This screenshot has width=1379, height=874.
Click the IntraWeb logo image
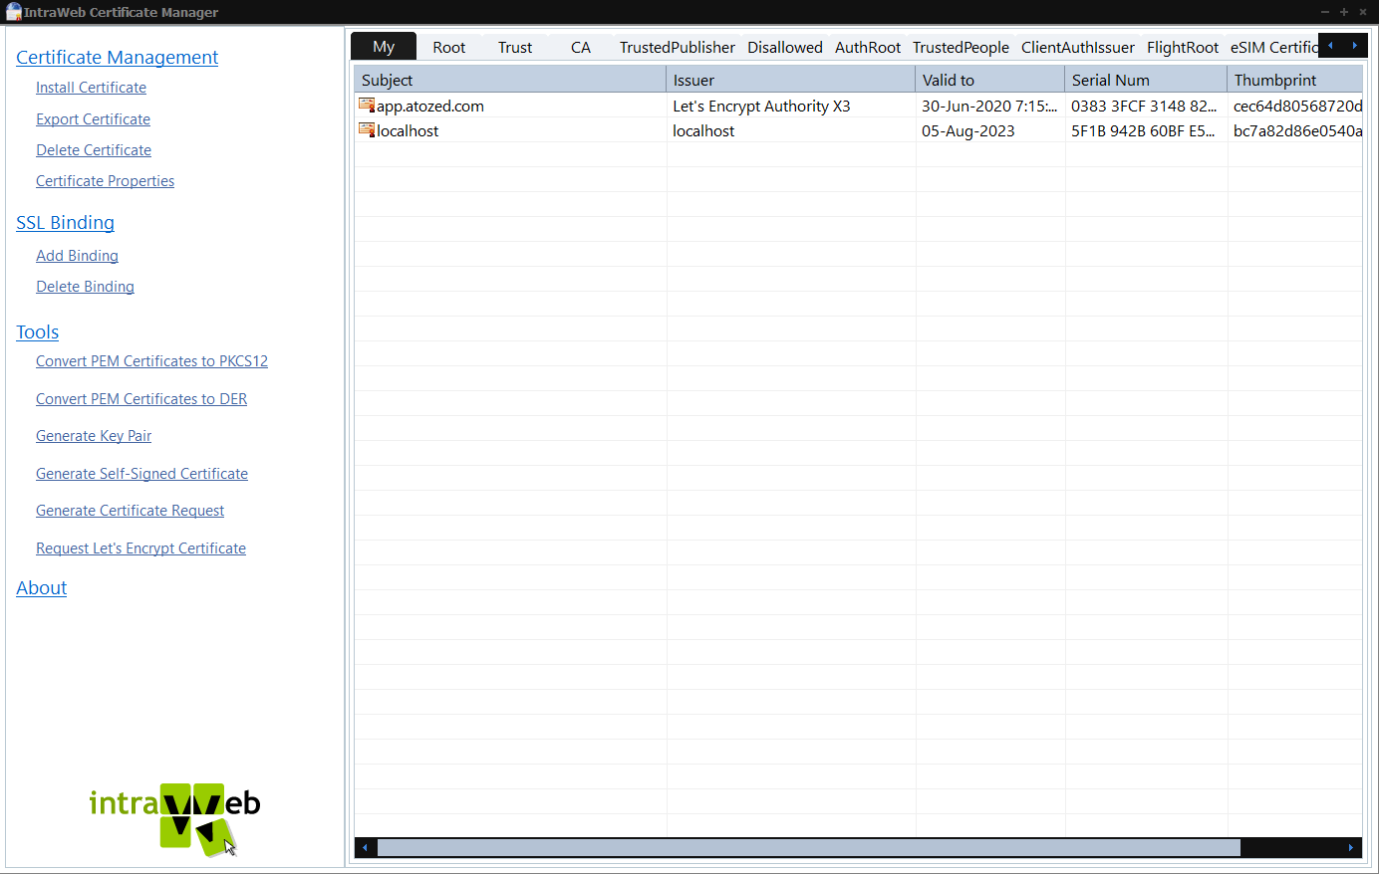[x=174, y=819]
